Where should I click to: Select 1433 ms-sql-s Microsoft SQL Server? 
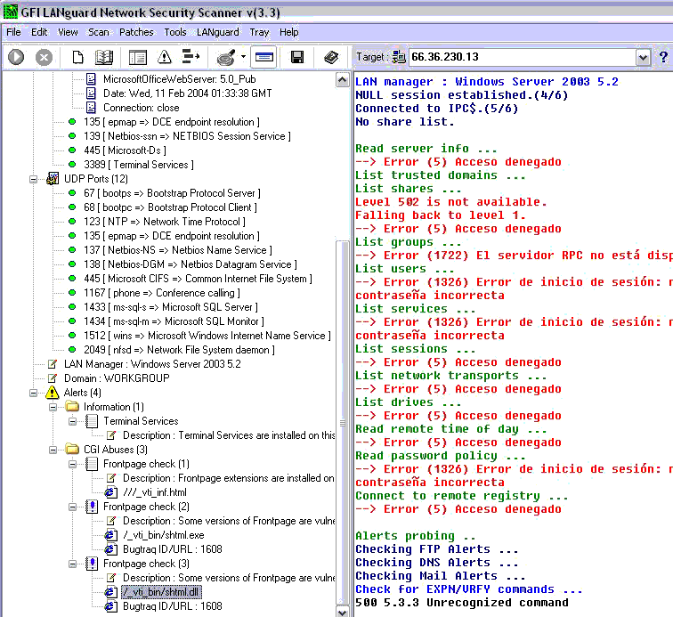coord(171,307)
